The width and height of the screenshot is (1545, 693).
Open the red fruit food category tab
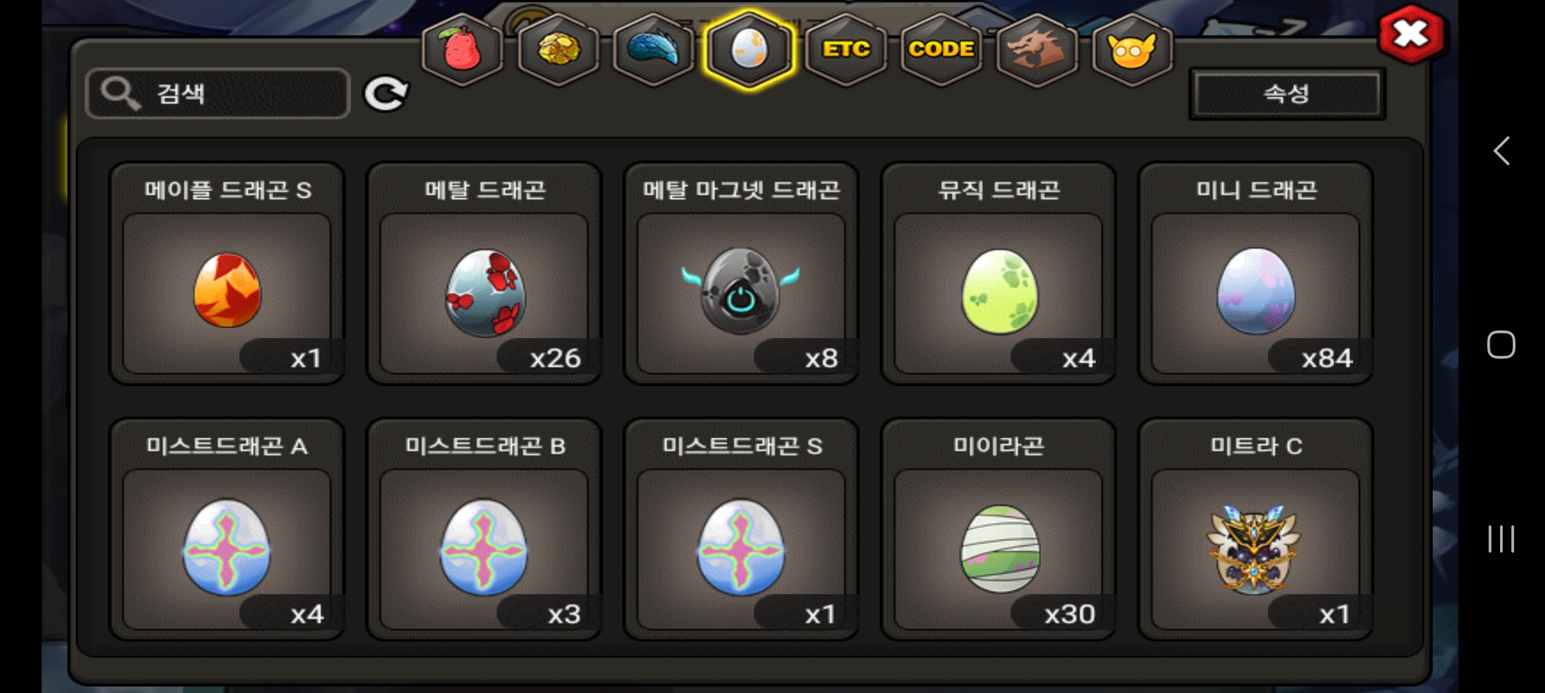pyautogui.click(x=461, y=49)
